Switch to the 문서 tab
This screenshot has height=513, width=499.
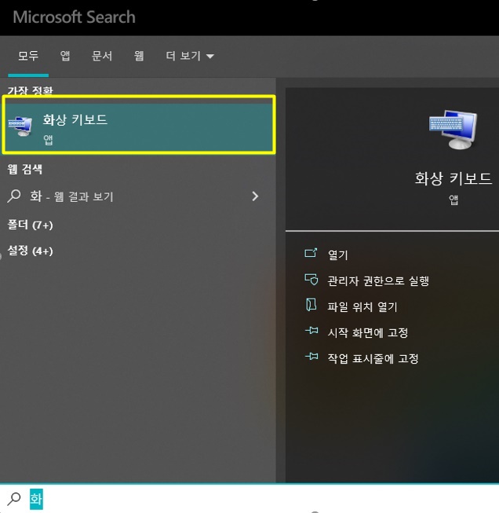point(102,56)
